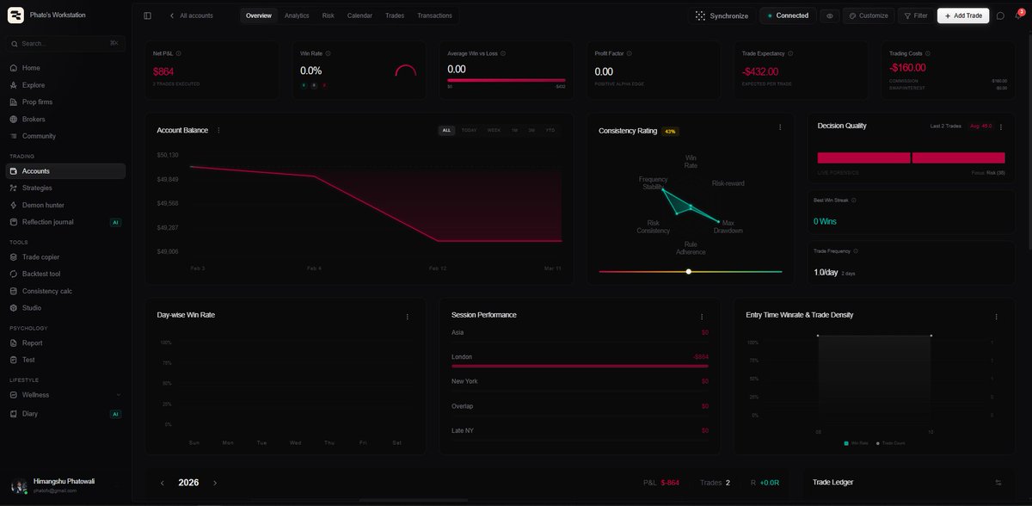
Task: Click the Average Win vs Loss bar
Action: (507, 81)
